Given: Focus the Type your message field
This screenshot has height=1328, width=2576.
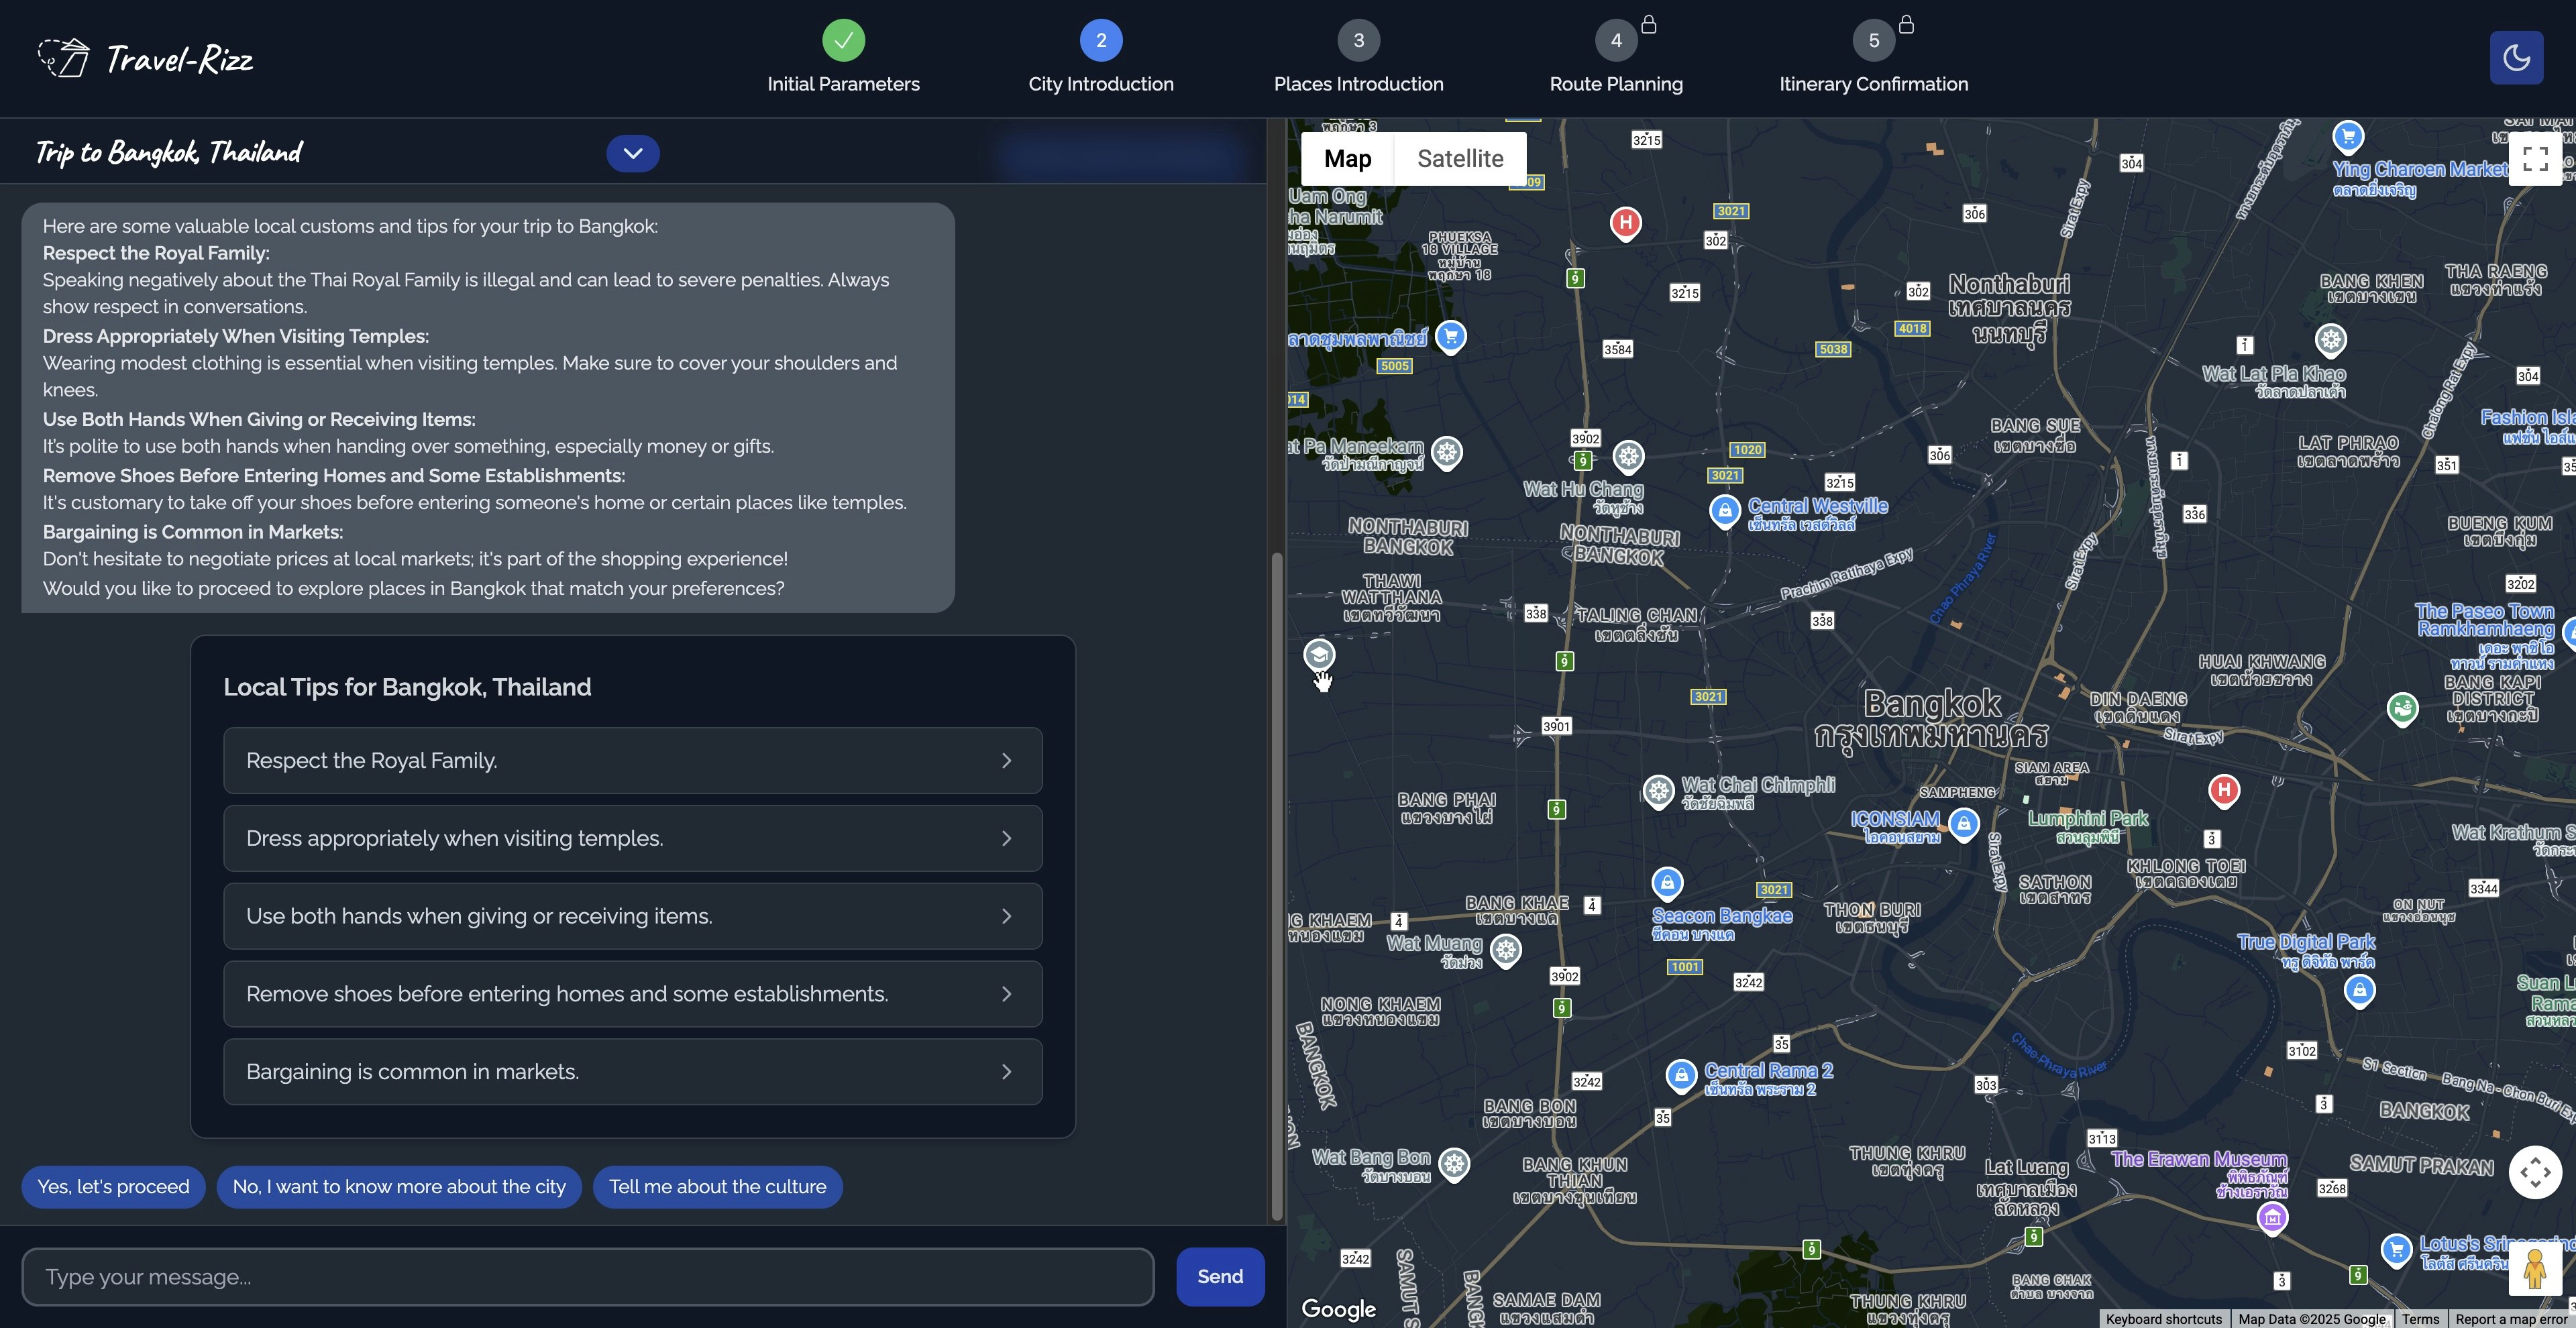Looking at the screenshot, I should (587, 1277).
